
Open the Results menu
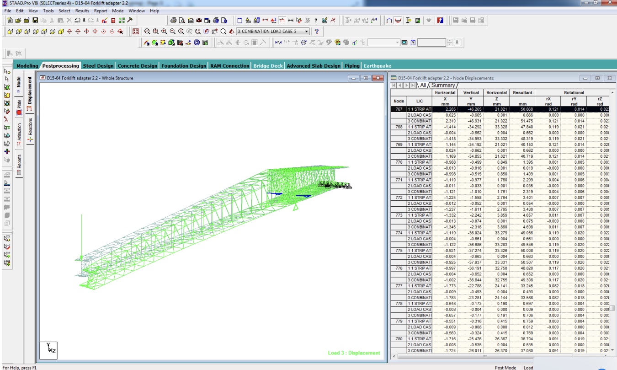coord(82,11)
